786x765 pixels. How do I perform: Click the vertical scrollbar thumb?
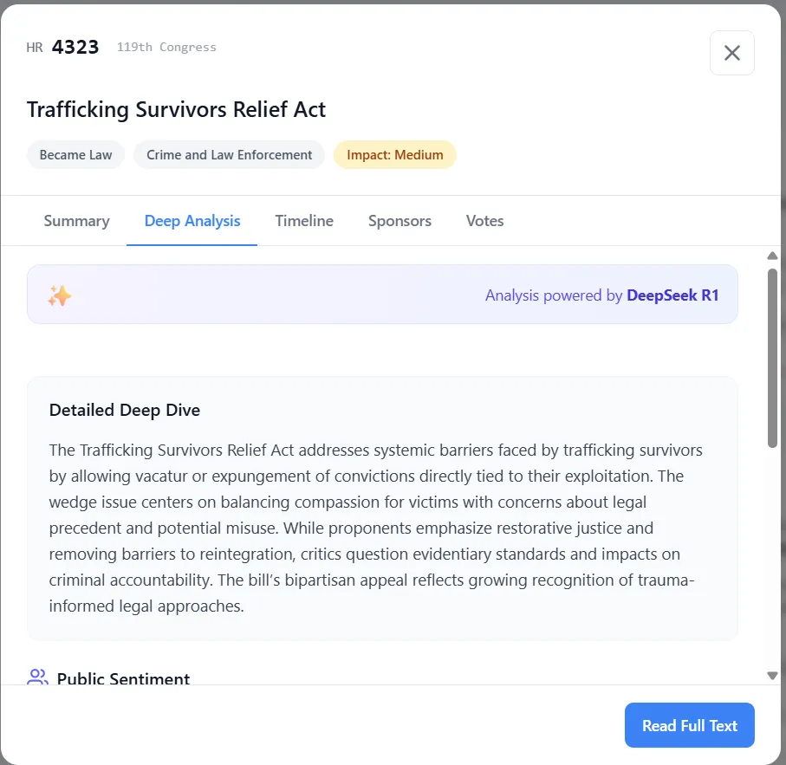click(x=772, y=358)
